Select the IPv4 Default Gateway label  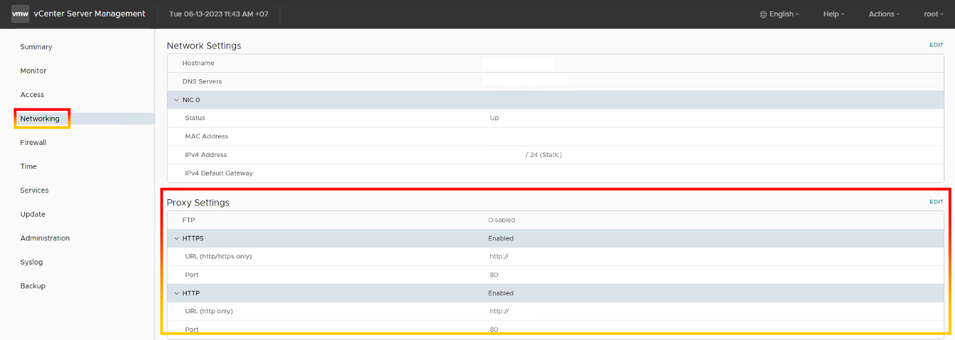[219, 173]
